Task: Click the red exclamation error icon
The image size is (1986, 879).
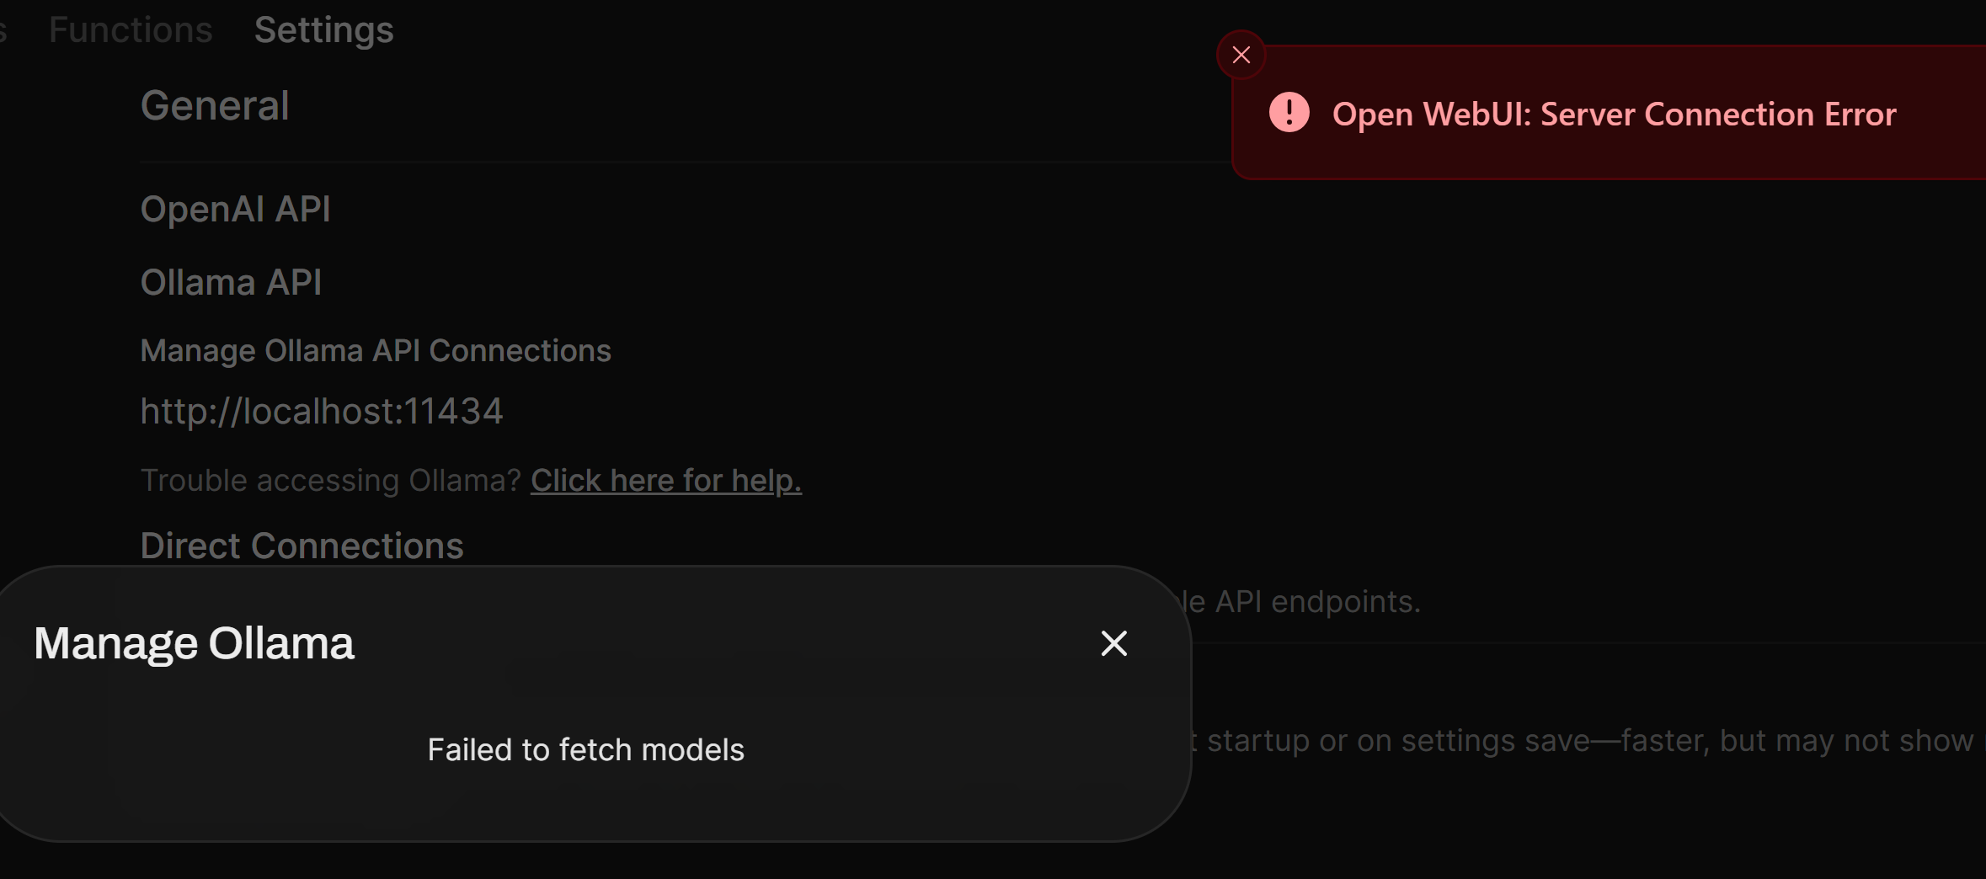Action: tap(1289, 113)
